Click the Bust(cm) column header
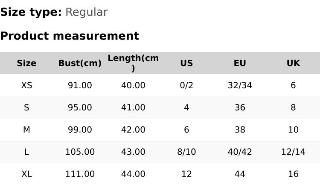The width and height of the screenshot is (320, 185). [x=80, y=63]
